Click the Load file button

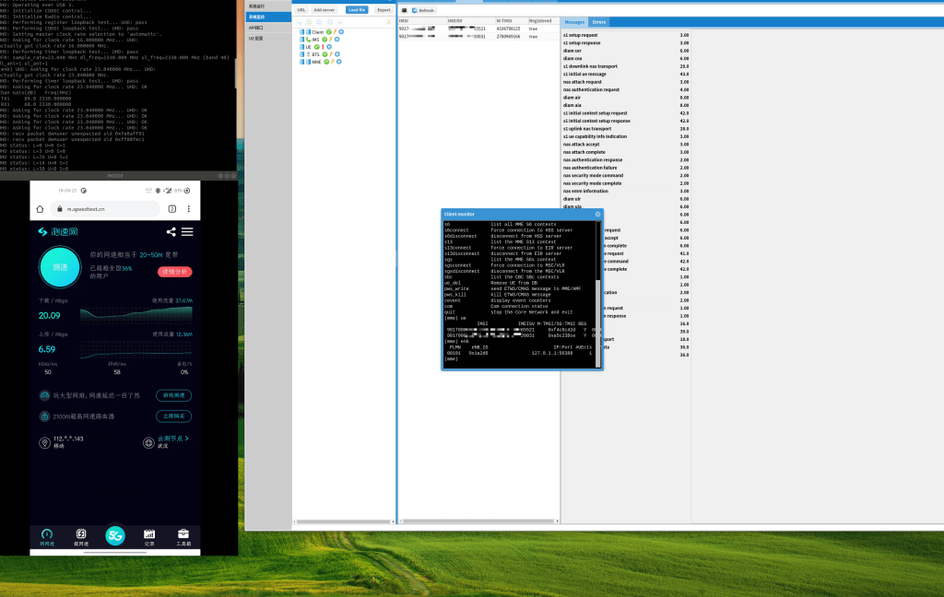pos(357,9)
